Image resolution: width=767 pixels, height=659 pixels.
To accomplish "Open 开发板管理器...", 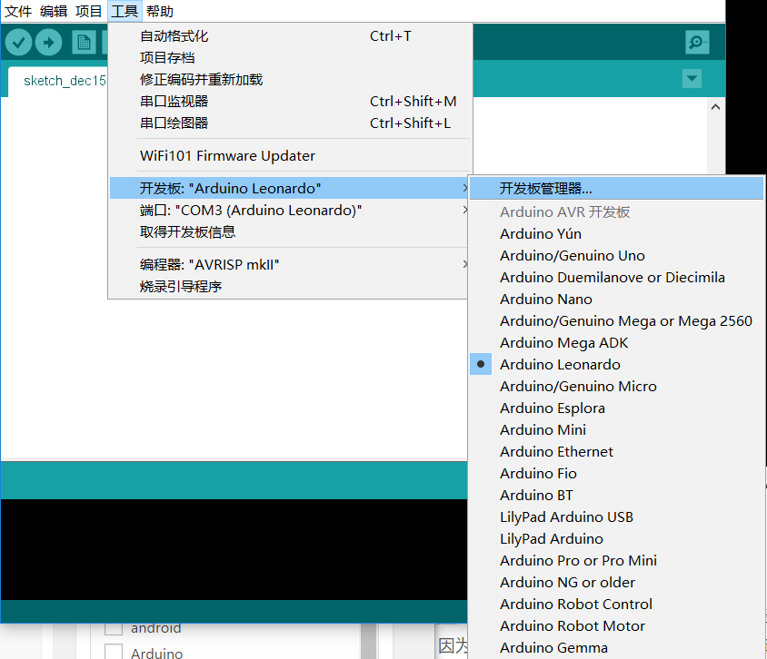I will [x=616, y=188].
